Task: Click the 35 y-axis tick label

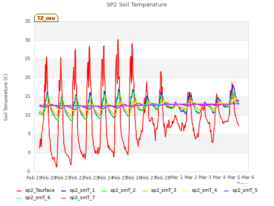Action: click(27, 21)
